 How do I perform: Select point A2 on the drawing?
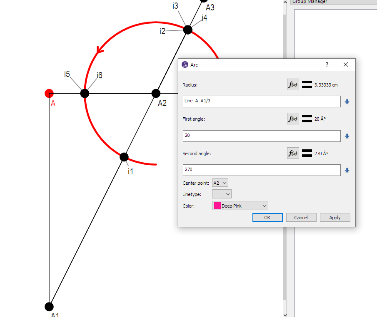click(156, 94)
